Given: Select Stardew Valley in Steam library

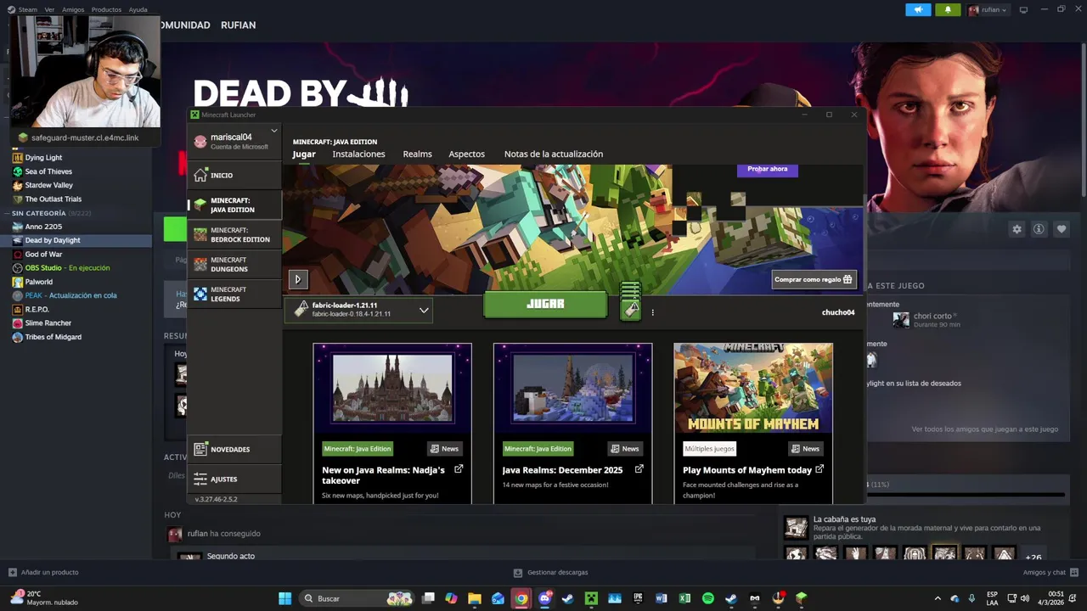Looking at the screenshot, I should pyautogui.click(x=49, y=185).
